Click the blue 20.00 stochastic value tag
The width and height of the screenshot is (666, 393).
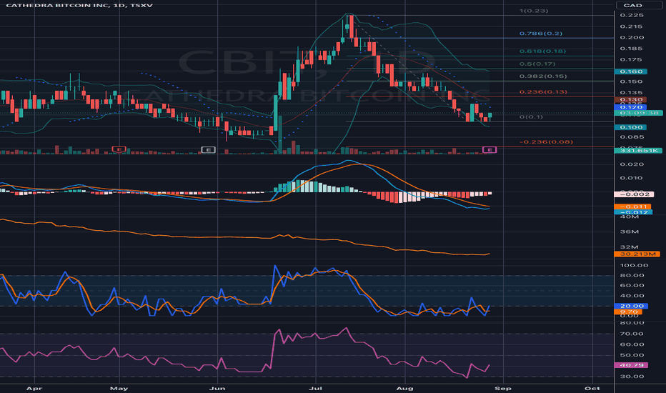(631, 306)
